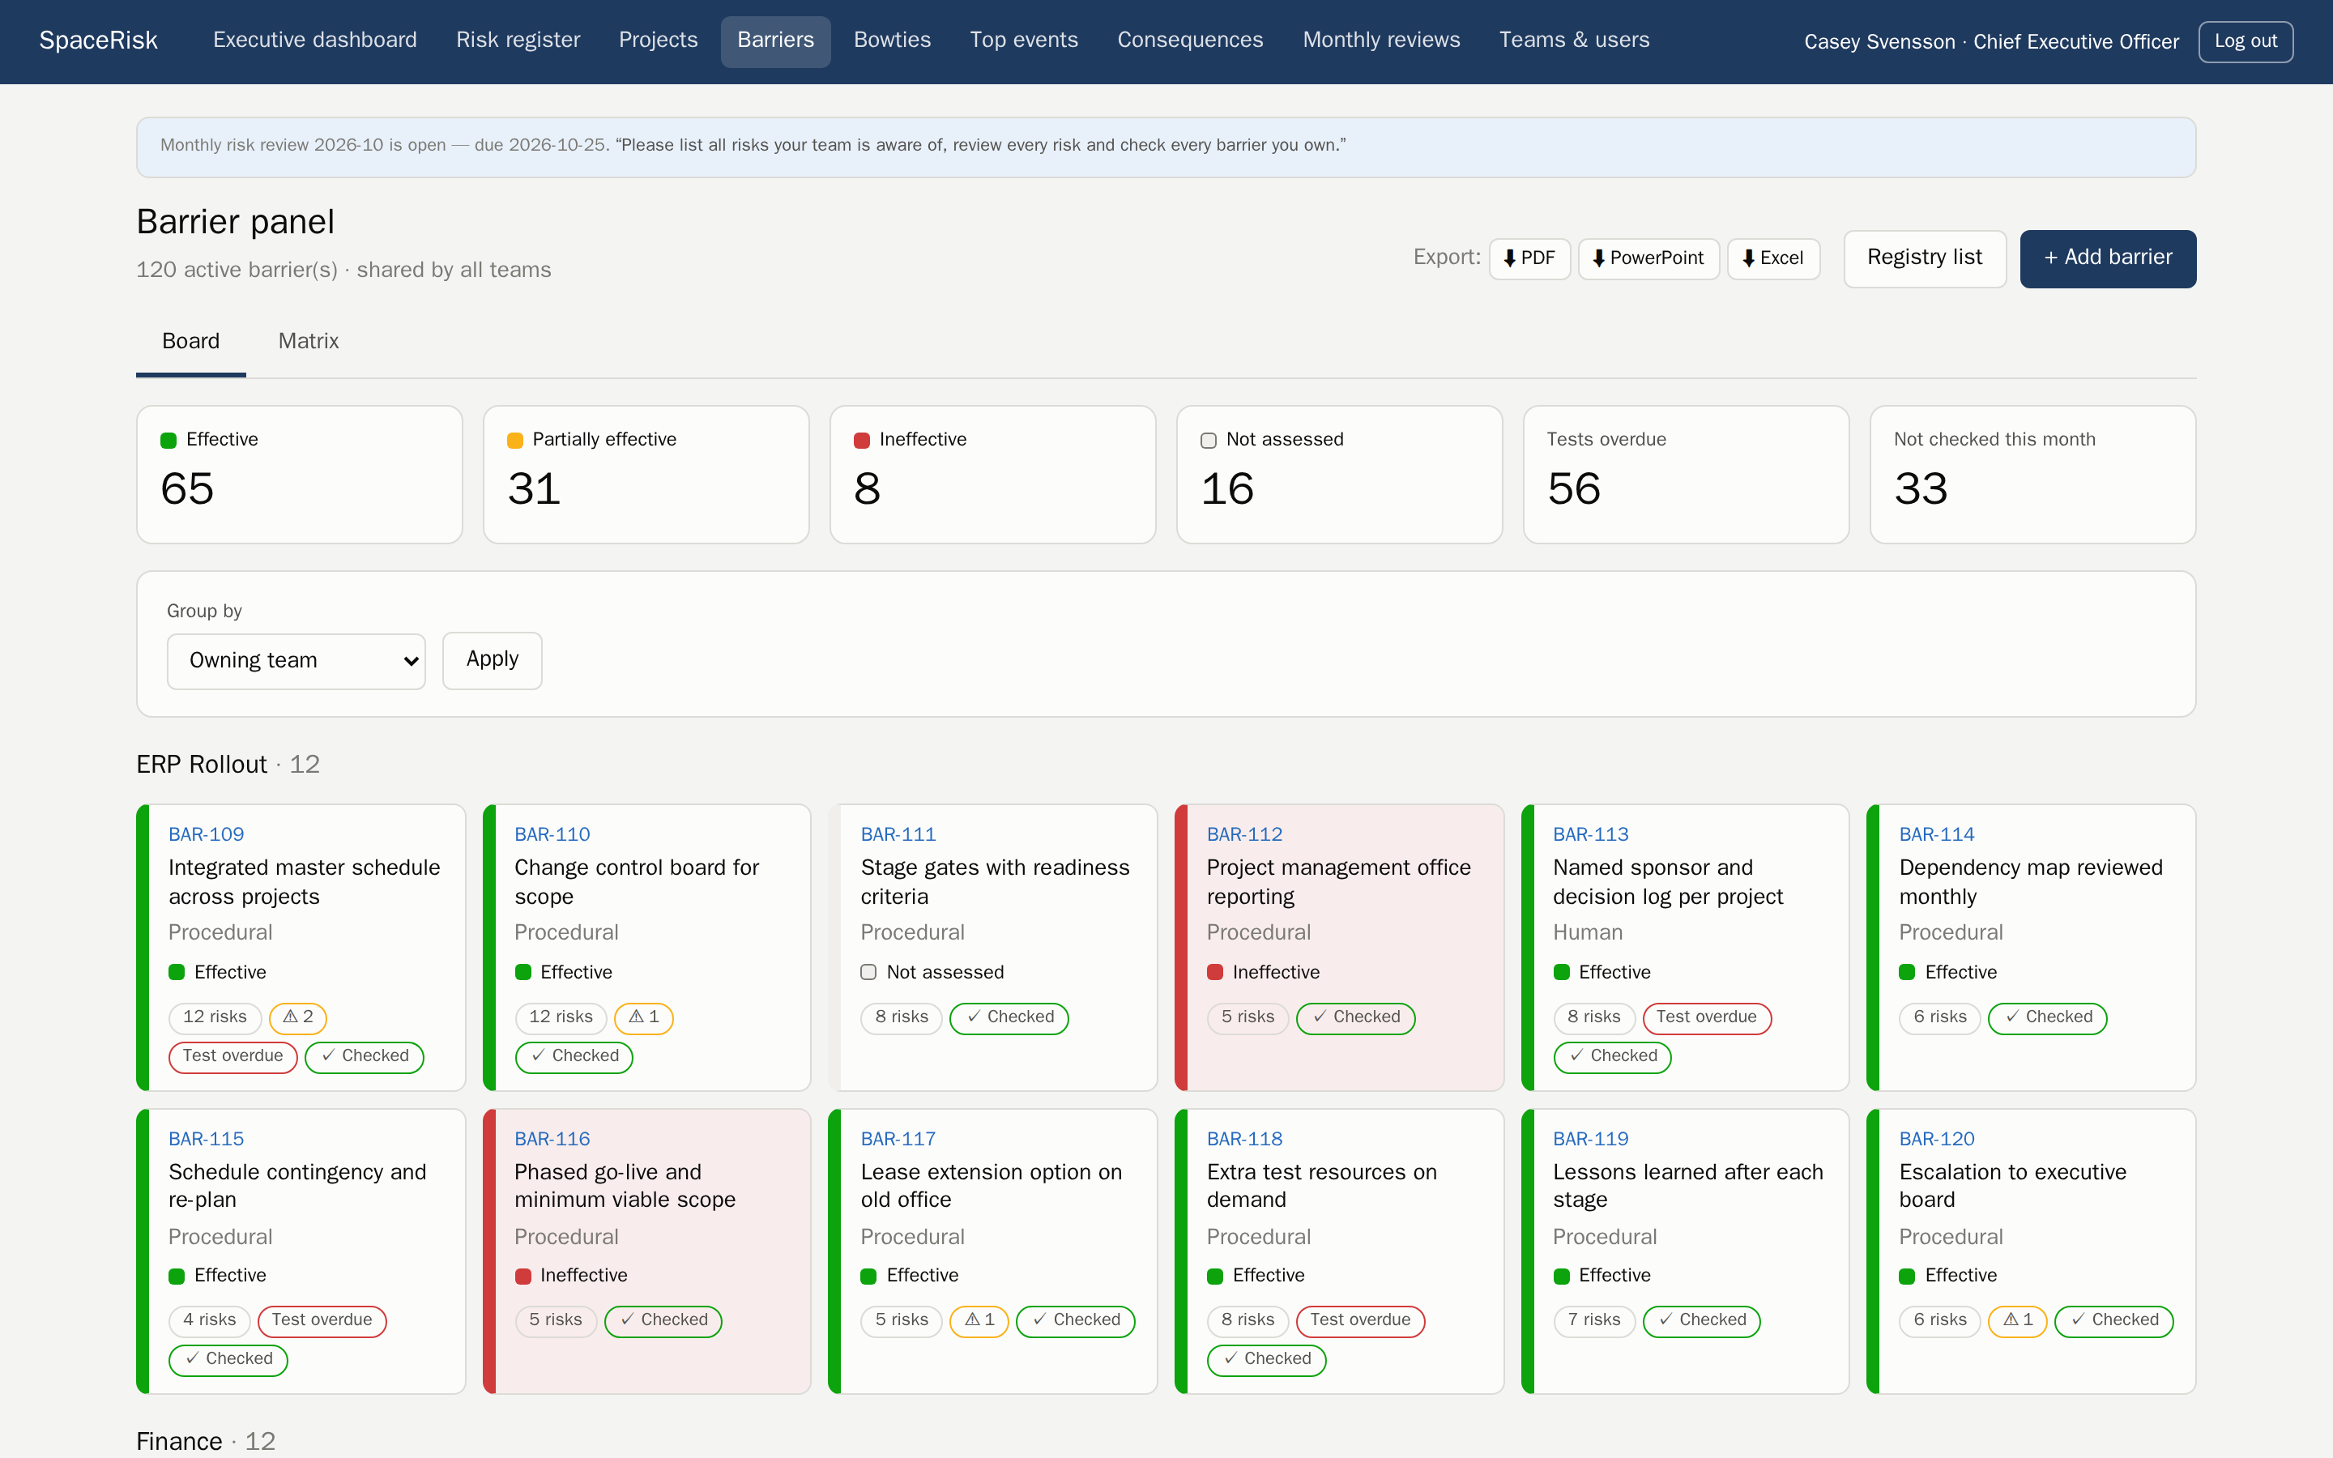The width and height of the screenshot is (2333, 1458).
Task: Open barrier BAR-116 link
Action: 552,1139
